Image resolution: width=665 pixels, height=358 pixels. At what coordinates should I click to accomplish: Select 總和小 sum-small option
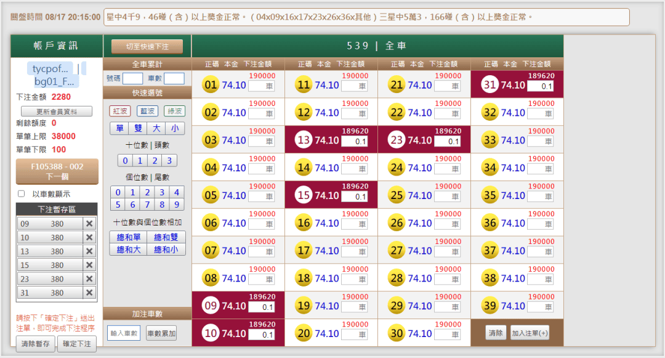(x=166, y=250)
